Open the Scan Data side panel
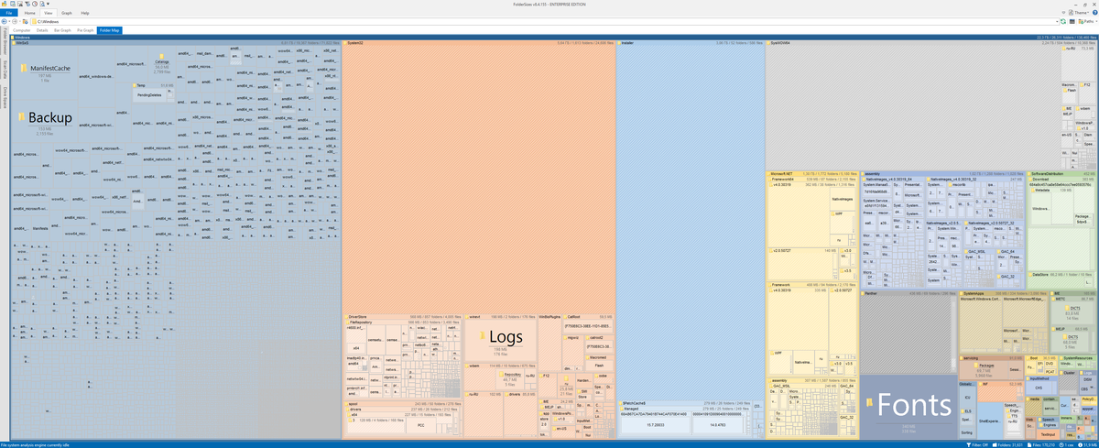Image resolution: width=1099 pixels, height=448 pixels. pos(5,71)
